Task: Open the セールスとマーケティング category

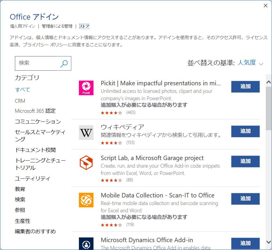Action: pyautogui.click(x=40, y=136)
